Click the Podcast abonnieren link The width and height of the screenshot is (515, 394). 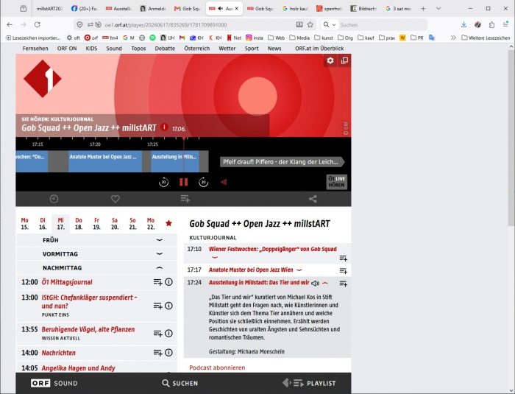tap(217, 367)
